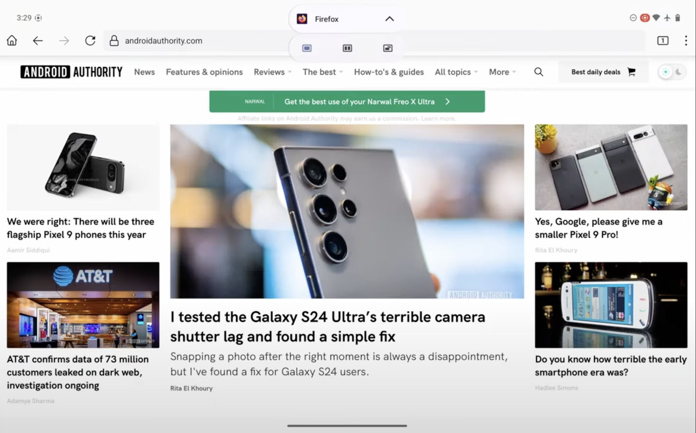
Task: Tap the red screen recording indicator
Action: tap(644, 18)
